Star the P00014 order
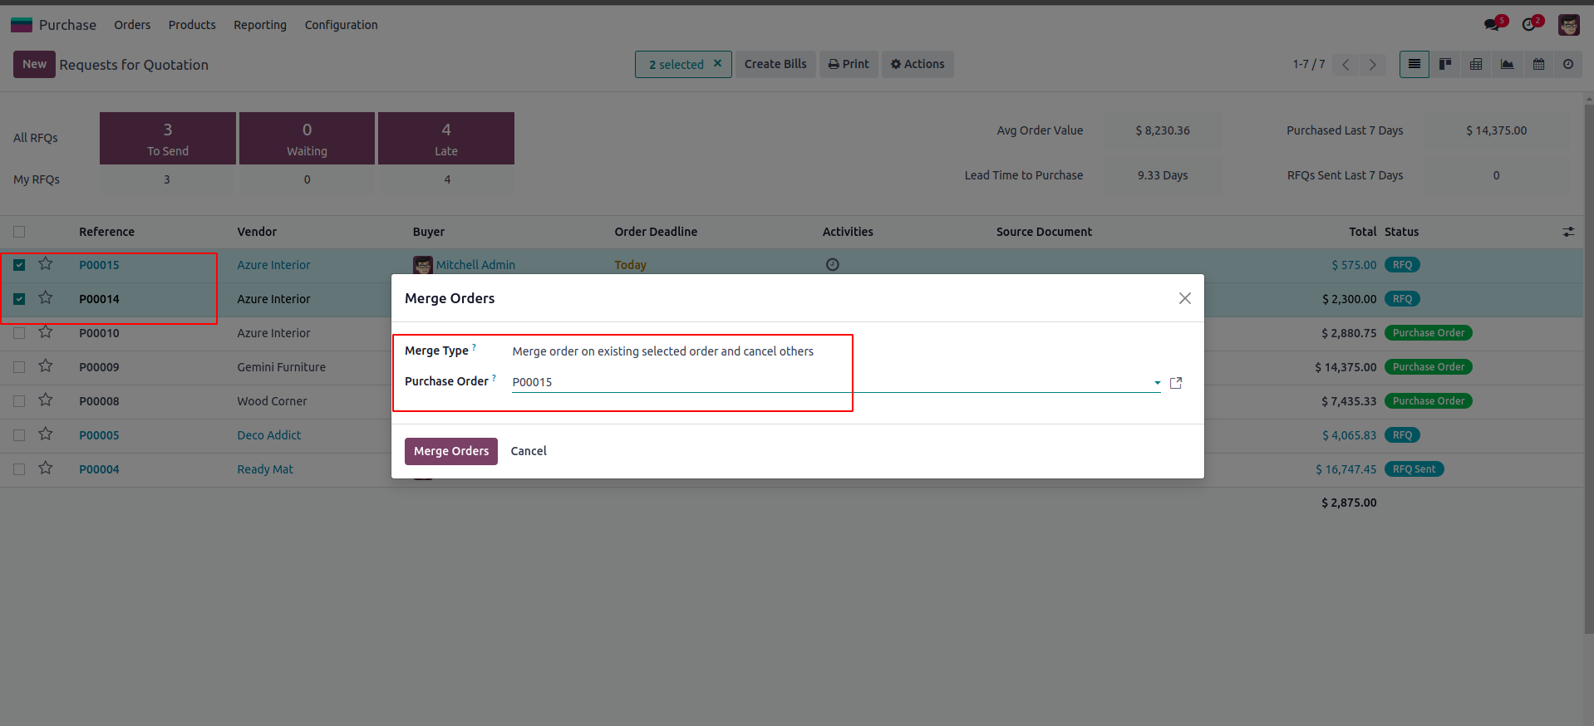The width and height of the screenshot is (1594, 726). point(46,298)
